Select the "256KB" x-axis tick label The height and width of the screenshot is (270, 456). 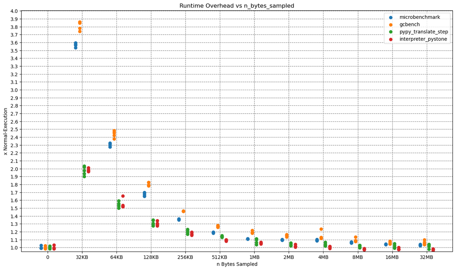(x=185, y=257)
